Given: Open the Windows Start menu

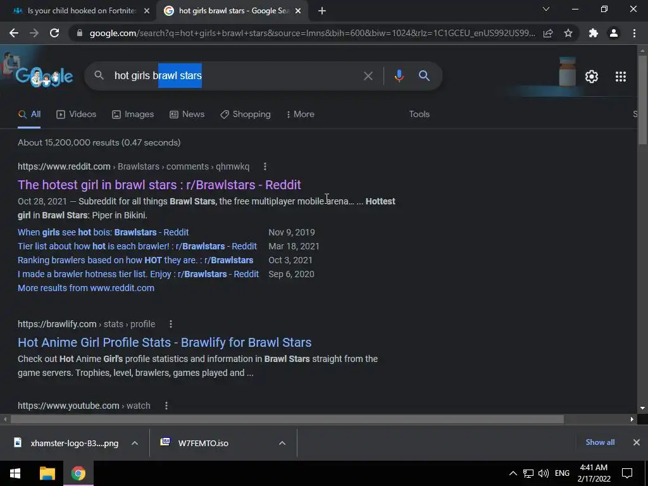Looking at the screenshot, I should [x=15, y=473].
